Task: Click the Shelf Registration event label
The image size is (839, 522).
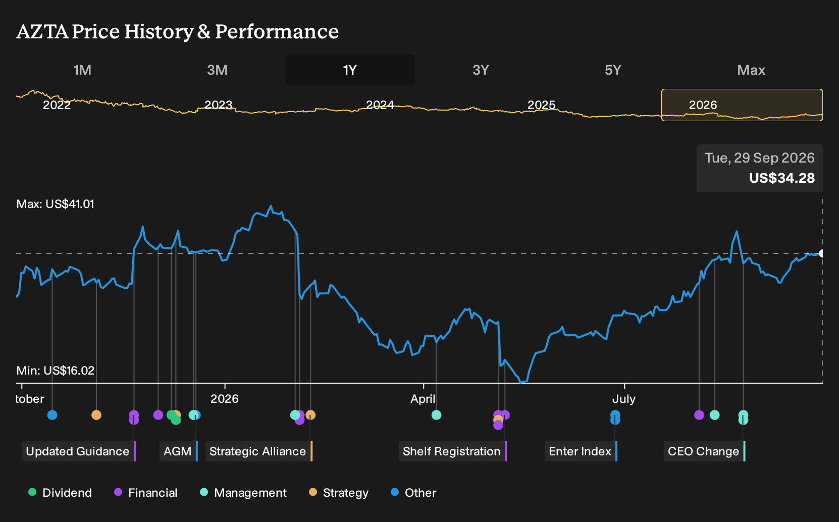Action: click(x=453, y=451)
